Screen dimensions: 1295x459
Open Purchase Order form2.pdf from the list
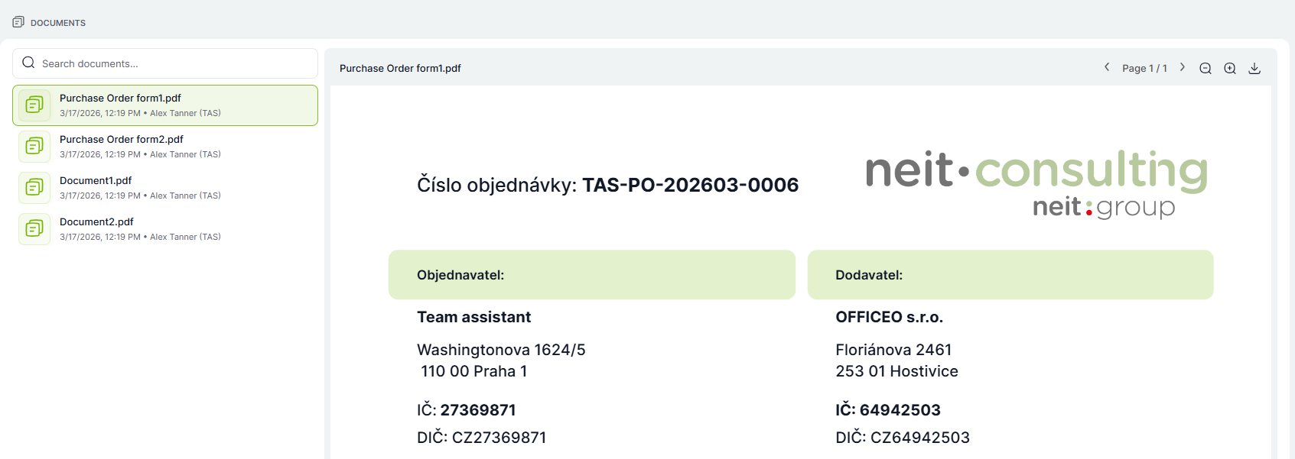click(x=122, y=140)
